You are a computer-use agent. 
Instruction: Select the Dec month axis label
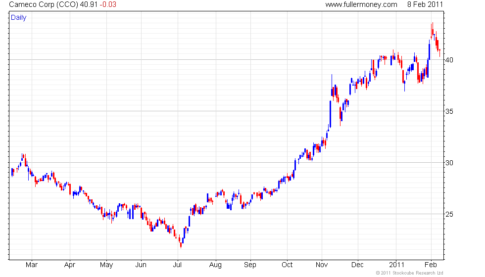357,265
